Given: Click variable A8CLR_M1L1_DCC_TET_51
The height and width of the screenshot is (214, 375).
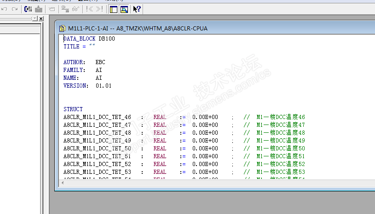Looking at the screenshot, I should click(x=97, y=156).
